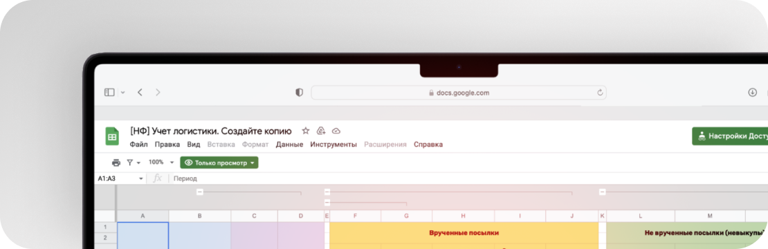
Task: Open the Вид menu
Action: [x=194, y=145]
